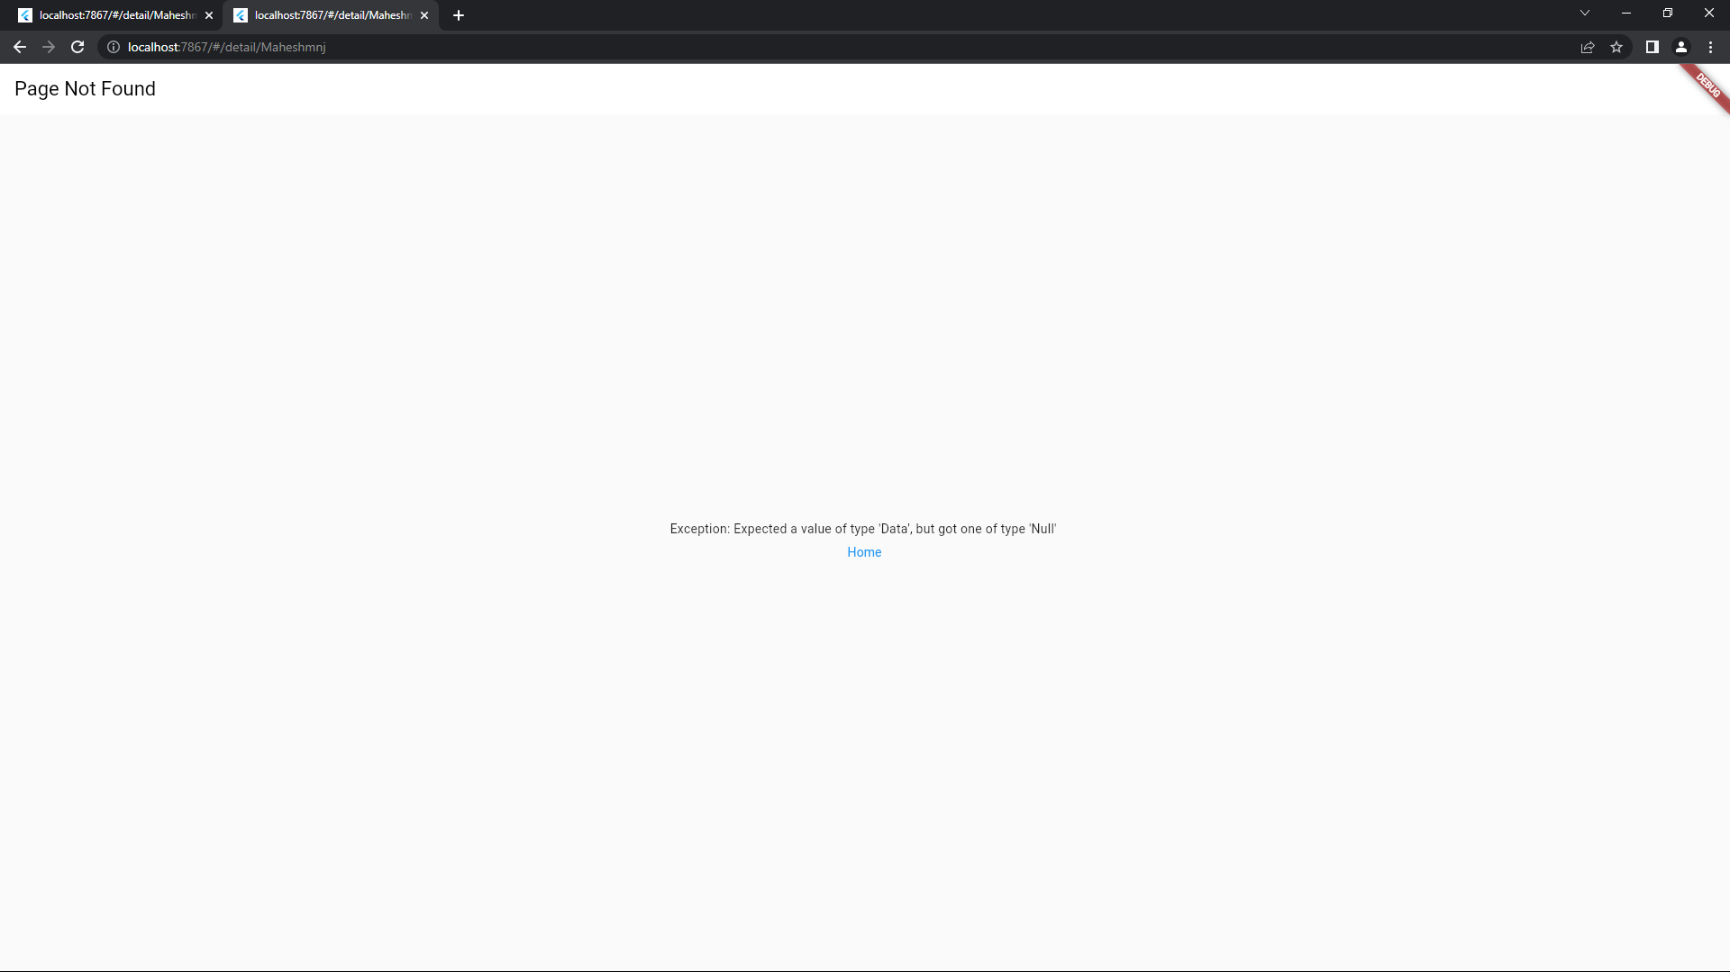Viewport: 1730px width, 972px height.
Task: Click the Home link
Action: tap(863, 551)
